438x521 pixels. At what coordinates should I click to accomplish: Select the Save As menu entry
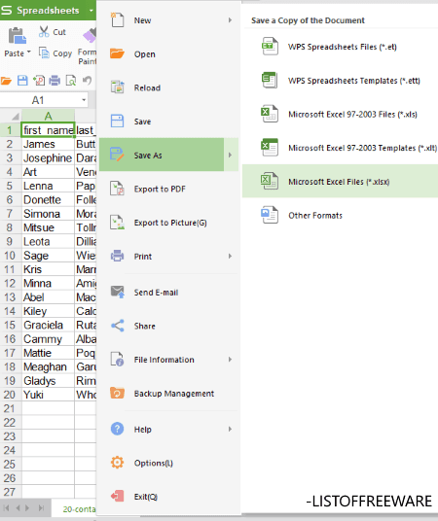point(168,155)
